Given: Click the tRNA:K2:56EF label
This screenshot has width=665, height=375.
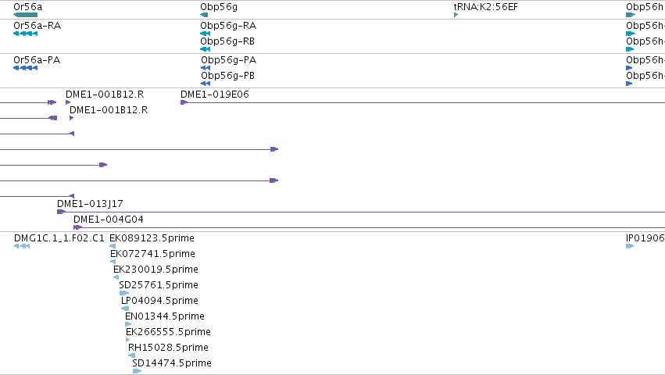Looking at the screenshot, I should point(485,7).
